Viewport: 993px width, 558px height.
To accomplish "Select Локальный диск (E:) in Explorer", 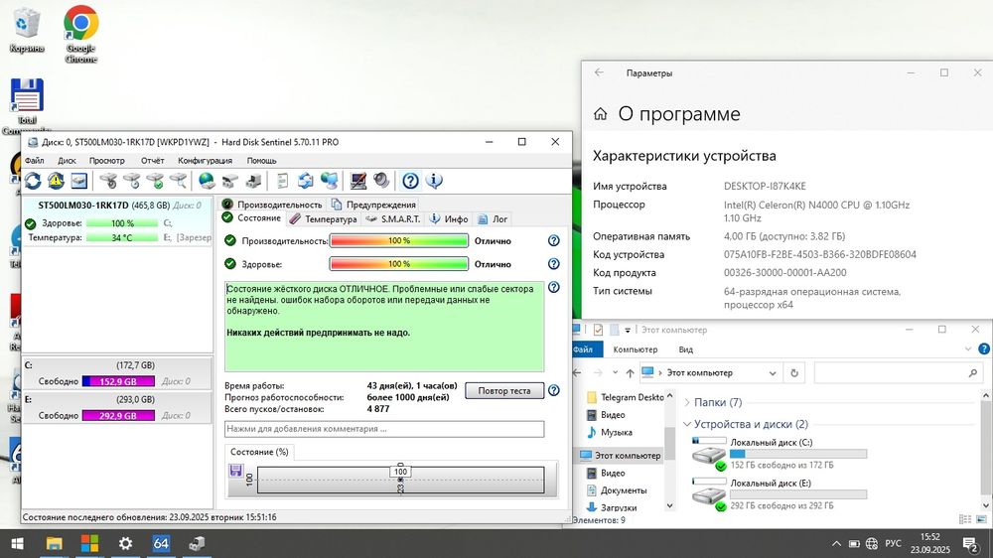I will pos(780,494).
